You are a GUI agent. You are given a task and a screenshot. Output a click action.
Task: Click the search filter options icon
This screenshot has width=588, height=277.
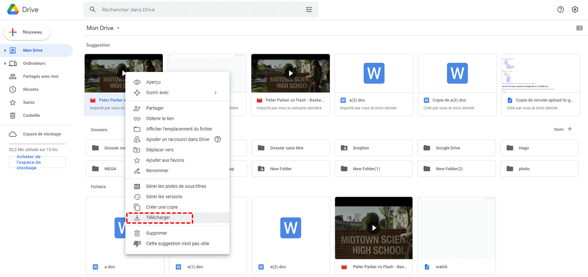pyautogui.click(x=309, y=9)
